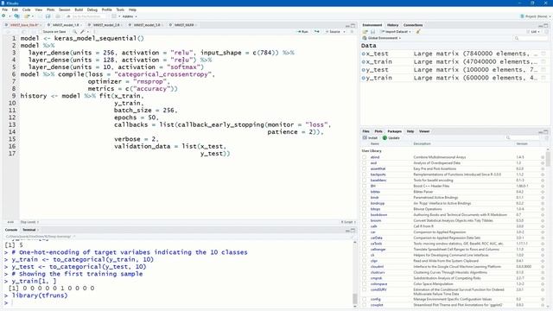Check the base64enc package checkbox
This screenshot has width=553, height=311.
pyautogui.click(x=365, y=181)
